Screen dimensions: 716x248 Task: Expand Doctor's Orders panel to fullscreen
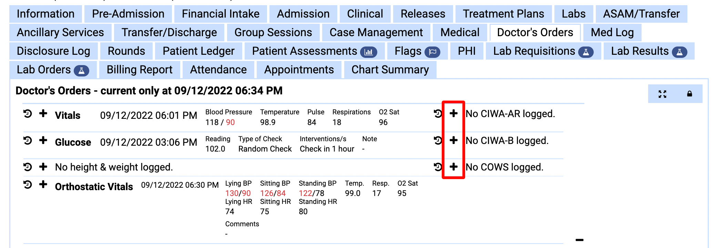pos(662,94)
